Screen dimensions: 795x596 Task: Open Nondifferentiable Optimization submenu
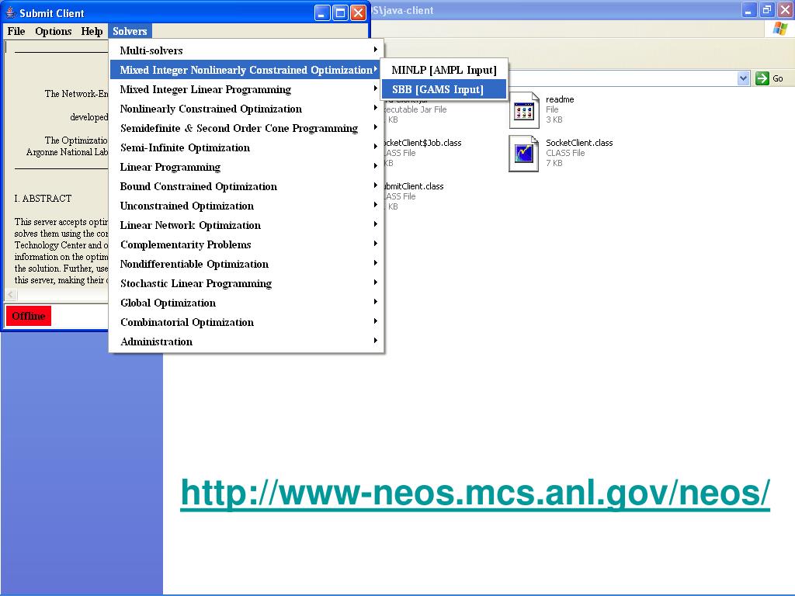[246, 264]
